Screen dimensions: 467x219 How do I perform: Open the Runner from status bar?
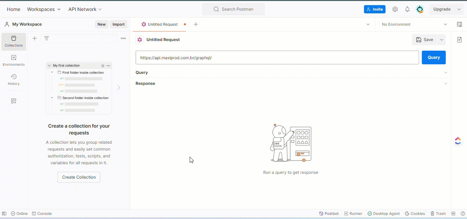tap(353, 214)
